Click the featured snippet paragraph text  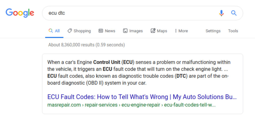tap(139, 73)
